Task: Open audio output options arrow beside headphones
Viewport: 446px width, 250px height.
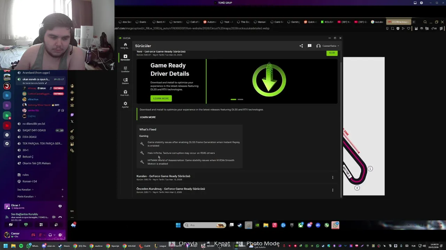Action: coord(54,235)
